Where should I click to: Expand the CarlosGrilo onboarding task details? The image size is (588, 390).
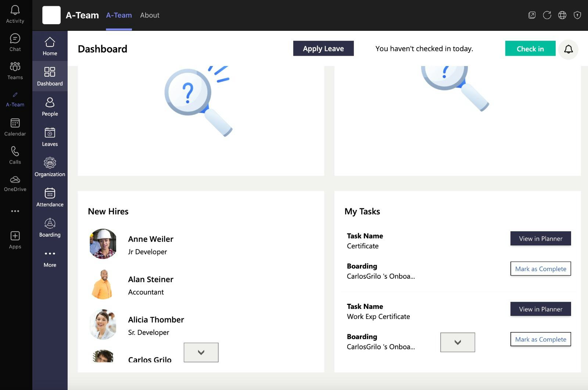(457, 342)
